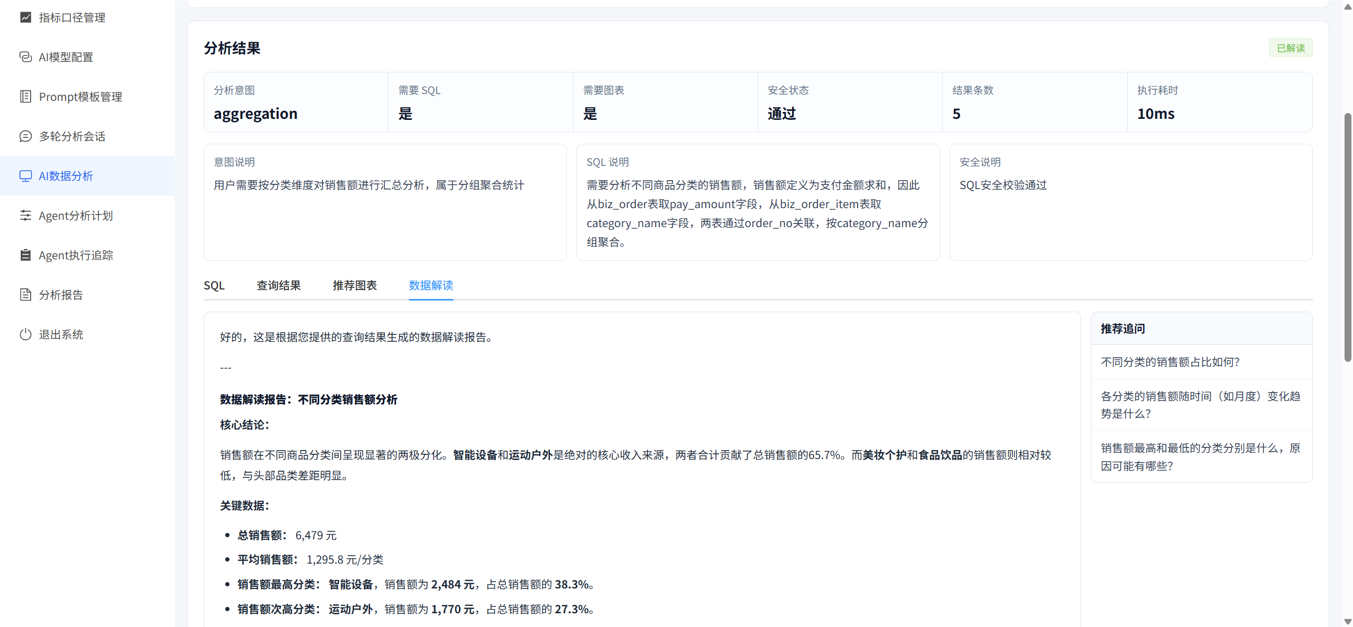Click the 执行耗时 value 10ms
The width and height of the screenshot is (1353, 627).
(x=1156, y=114)
